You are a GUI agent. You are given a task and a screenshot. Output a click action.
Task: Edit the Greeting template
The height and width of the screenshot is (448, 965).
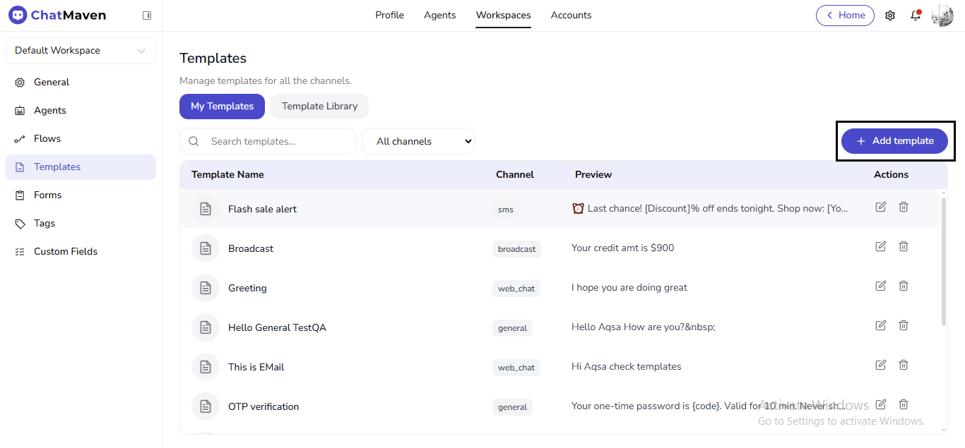[880, 286]
